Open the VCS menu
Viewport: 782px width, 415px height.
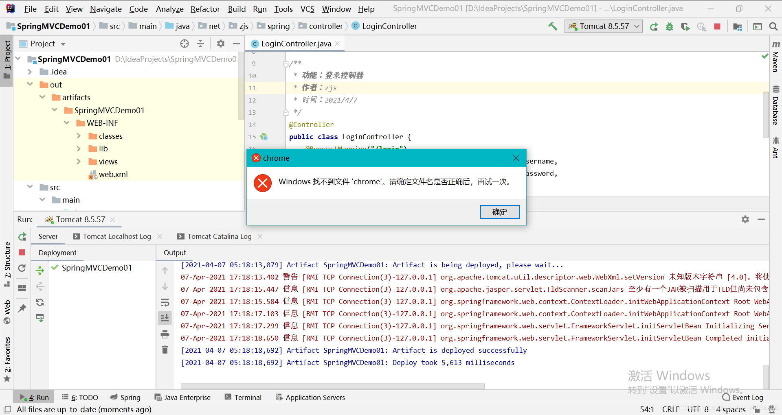308,9
